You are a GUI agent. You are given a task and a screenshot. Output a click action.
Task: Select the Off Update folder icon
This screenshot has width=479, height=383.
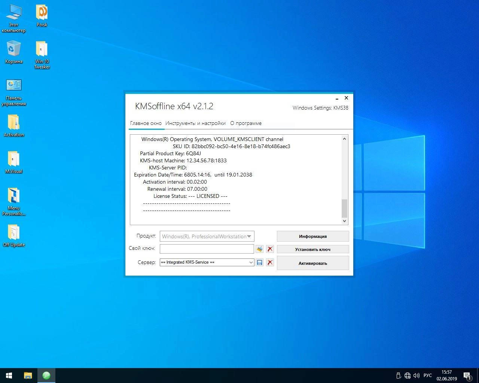[x=13, y=236]
